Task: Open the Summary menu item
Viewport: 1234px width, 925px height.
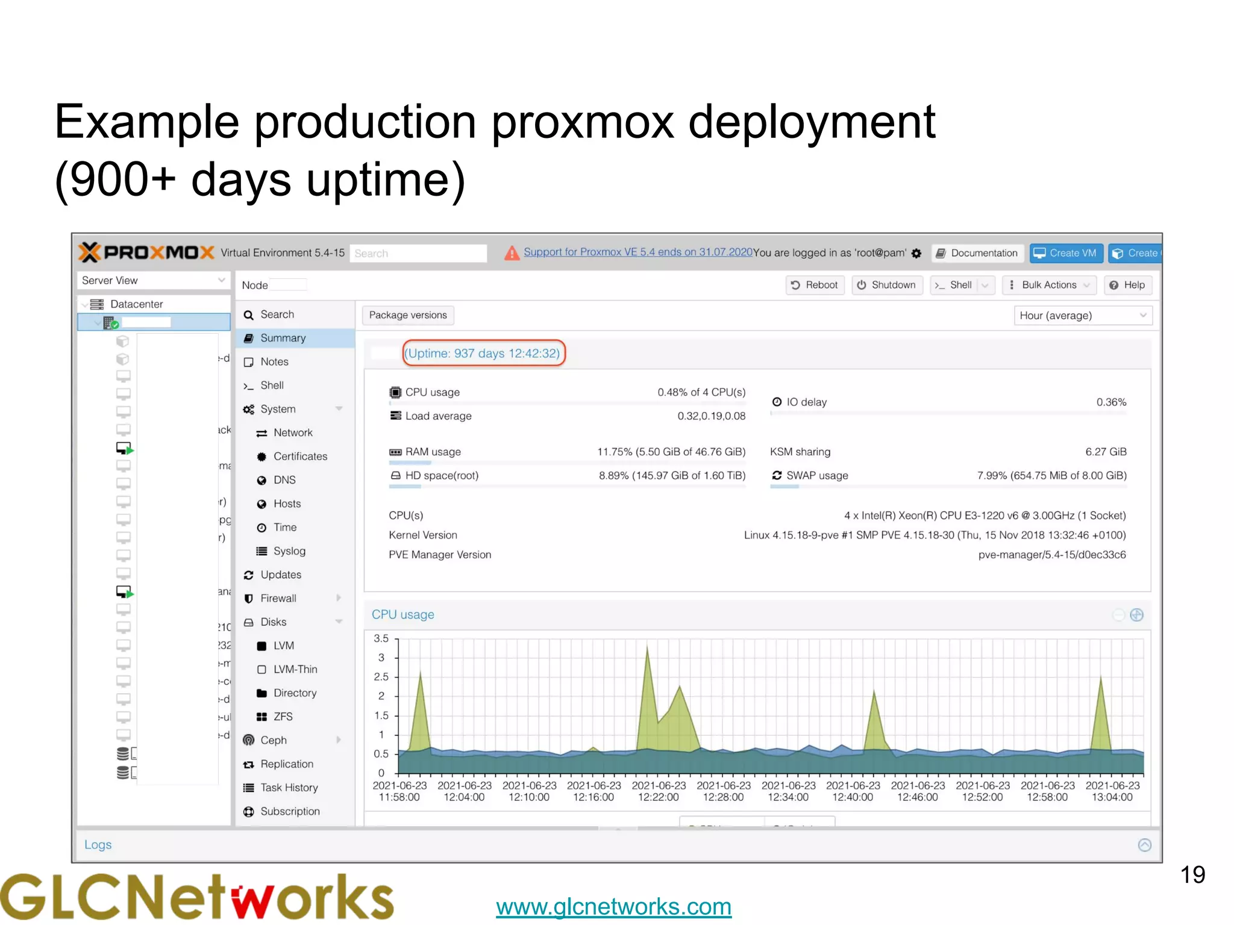Action: tap(295, 338)
